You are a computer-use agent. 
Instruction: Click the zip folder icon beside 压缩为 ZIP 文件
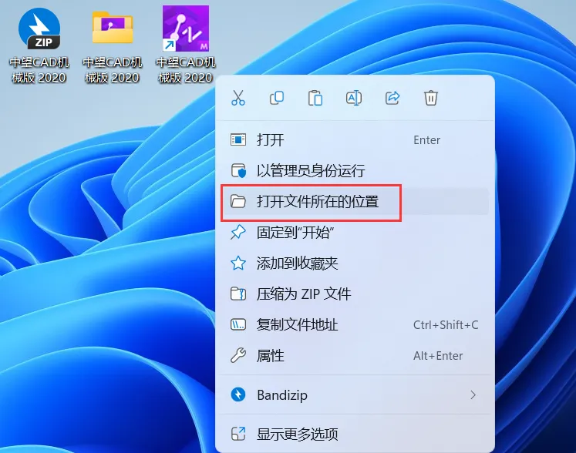click(238, 294)
